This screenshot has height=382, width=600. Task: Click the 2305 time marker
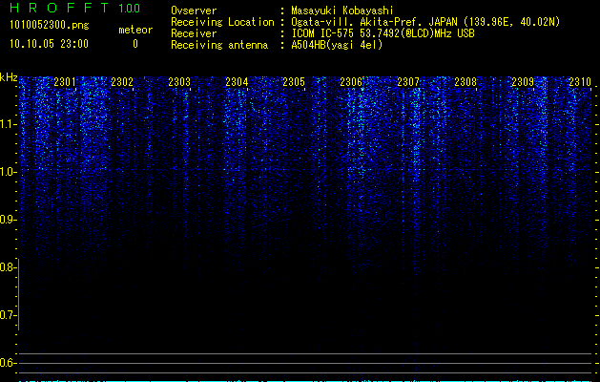tap(294, 81)
